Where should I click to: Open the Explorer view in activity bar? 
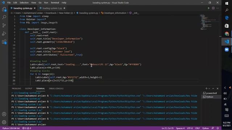(x=4, y=9)
